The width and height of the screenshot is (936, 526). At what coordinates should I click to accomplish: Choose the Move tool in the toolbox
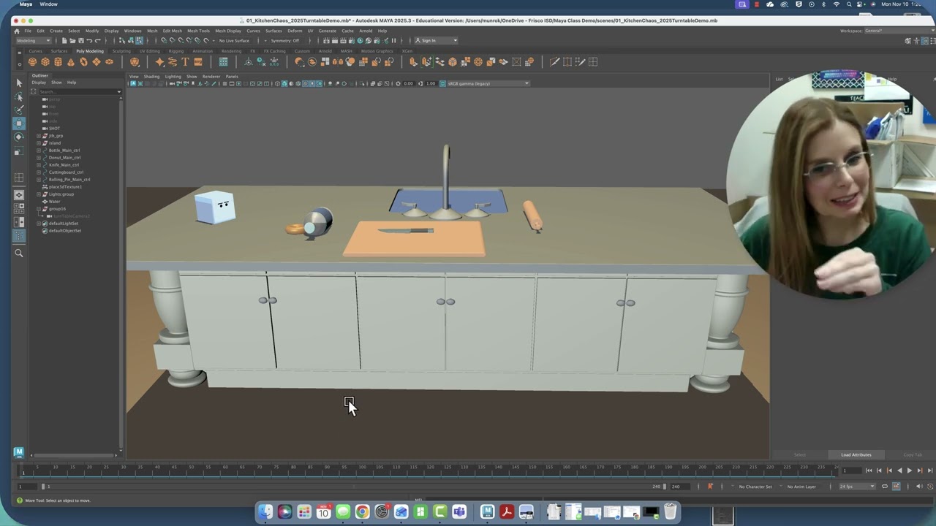tap(19, 123)
